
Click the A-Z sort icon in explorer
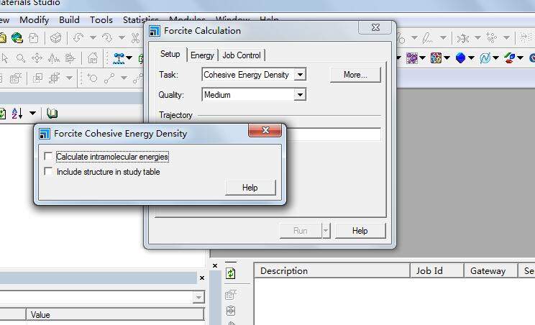click(x=17, y=113)
